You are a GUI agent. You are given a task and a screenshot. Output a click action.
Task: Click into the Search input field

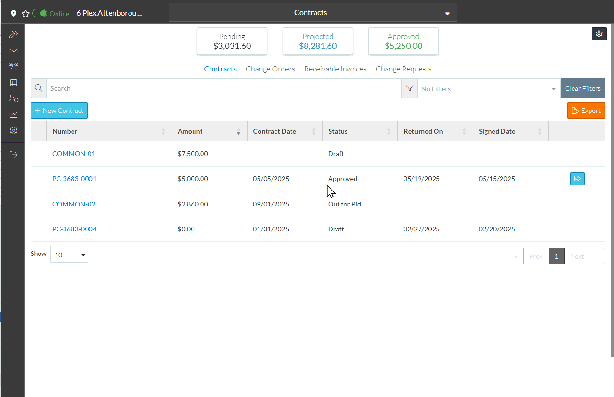click(x=224, y=88)
